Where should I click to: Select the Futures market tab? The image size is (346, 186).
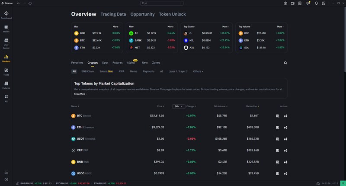(118, 63)
